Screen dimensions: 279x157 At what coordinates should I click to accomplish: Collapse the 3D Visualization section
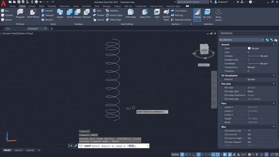pos(274,75)
